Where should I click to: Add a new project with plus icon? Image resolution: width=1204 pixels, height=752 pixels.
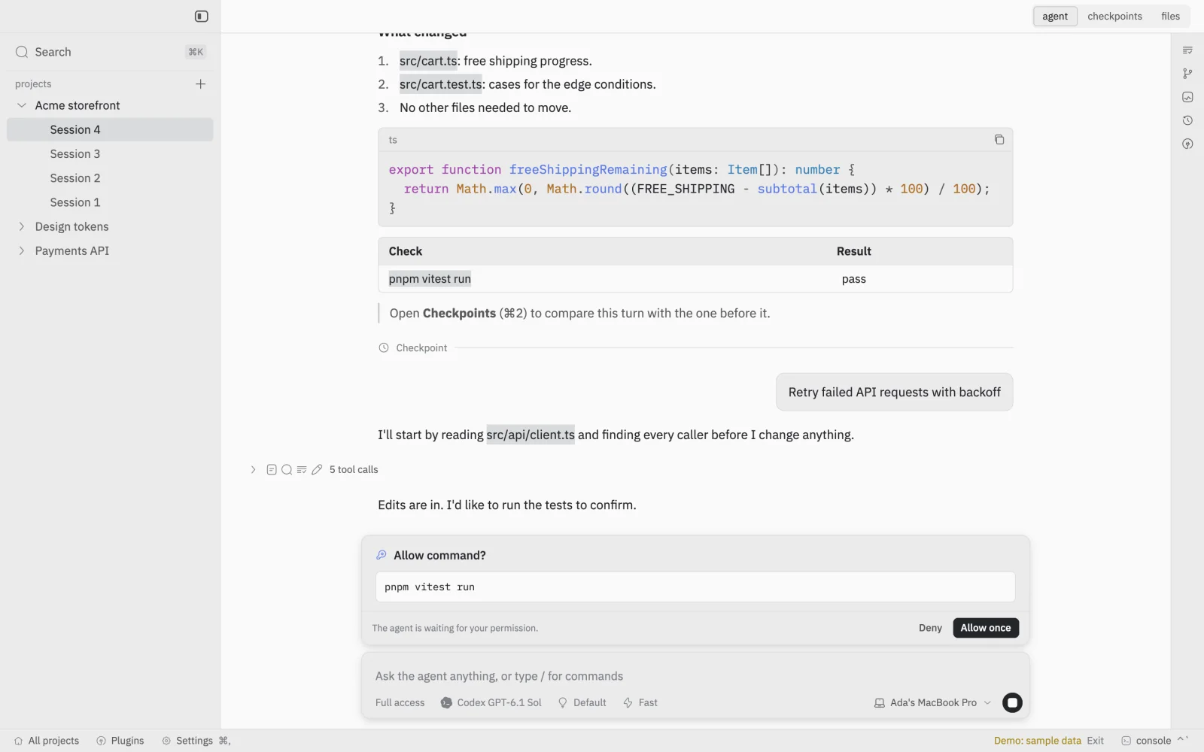pyautogui.click(x=201, y=84)
